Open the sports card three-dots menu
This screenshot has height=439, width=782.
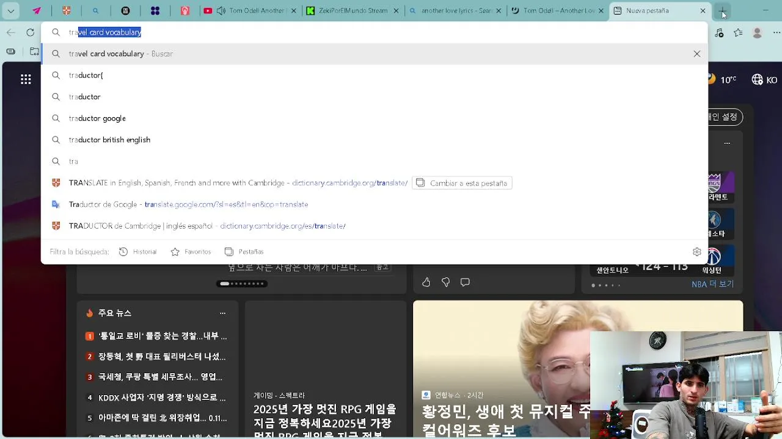(x=727, y=143)
